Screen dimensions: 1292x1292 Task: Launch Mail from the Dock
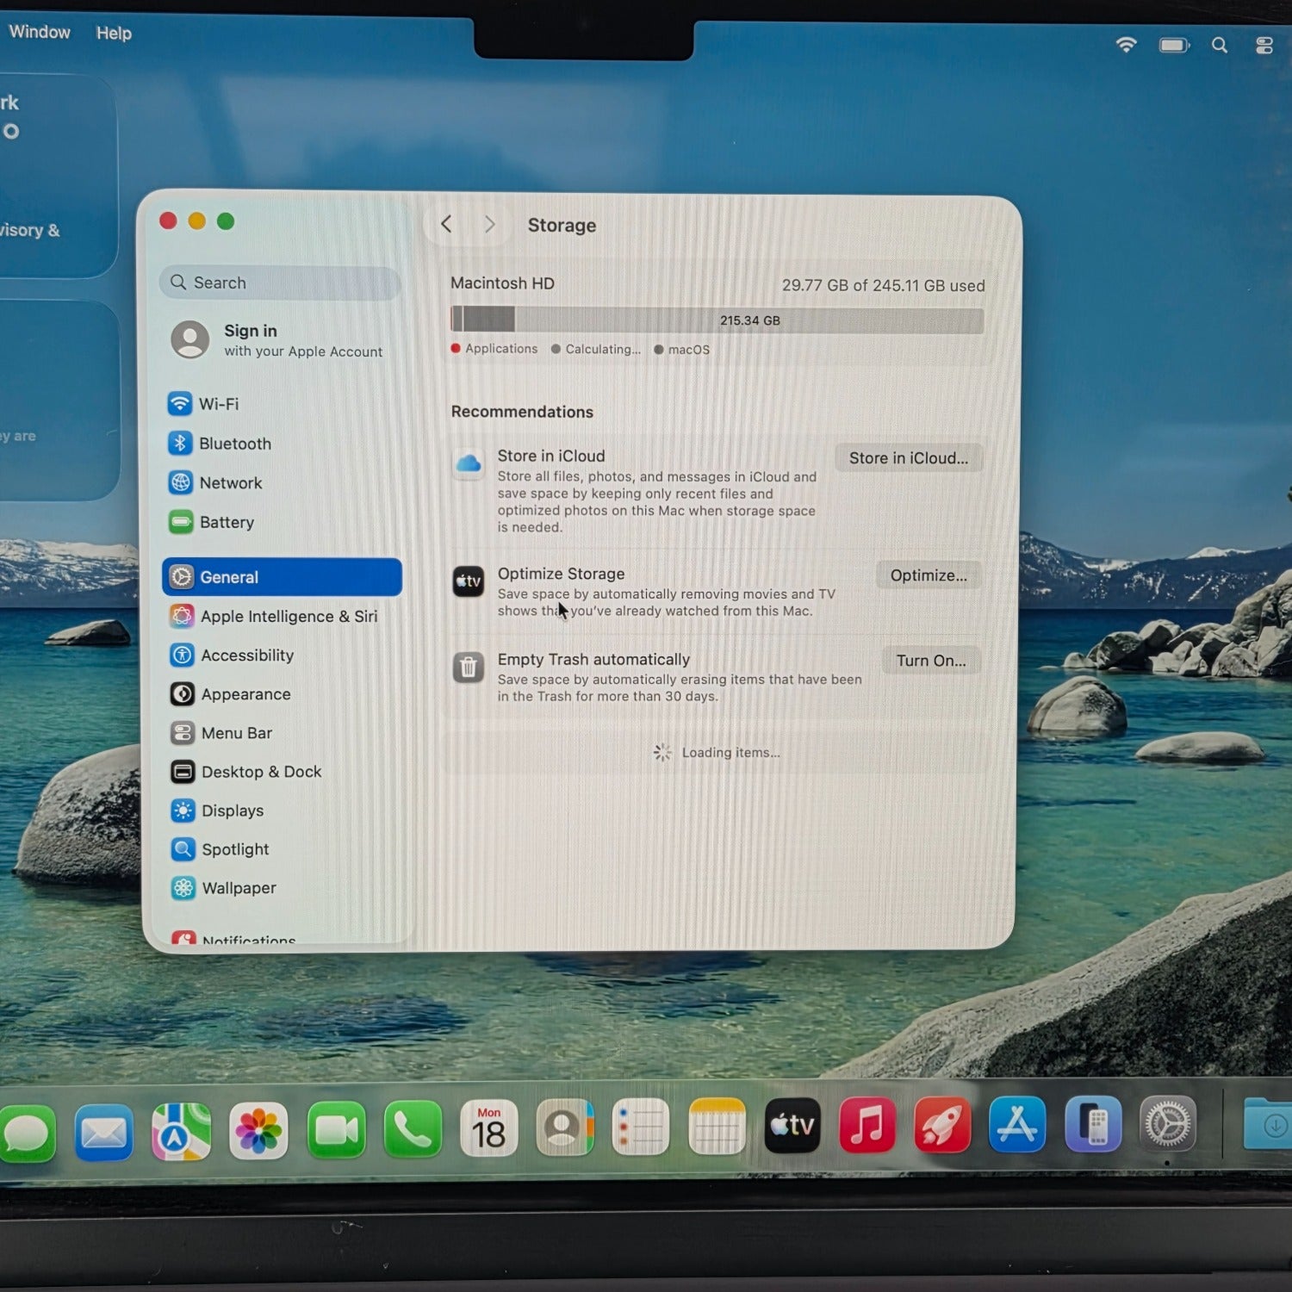coord(103,1132)
